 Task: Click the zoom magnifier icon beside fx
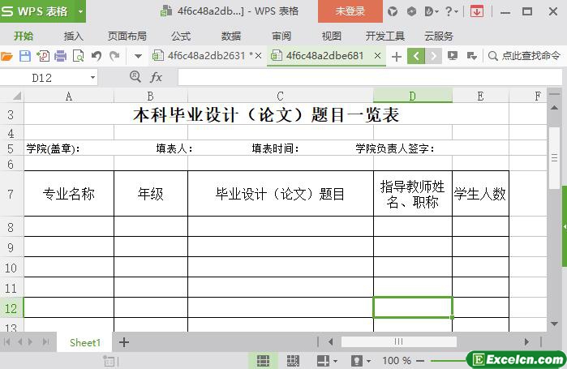(135, 76)
